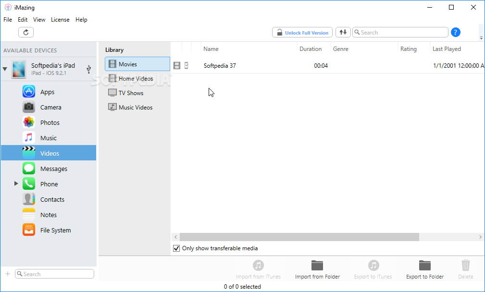Viewport: 485px width, 292px height.
Task: Open Messages in the device sidebar
Action: tap(49, 169)
